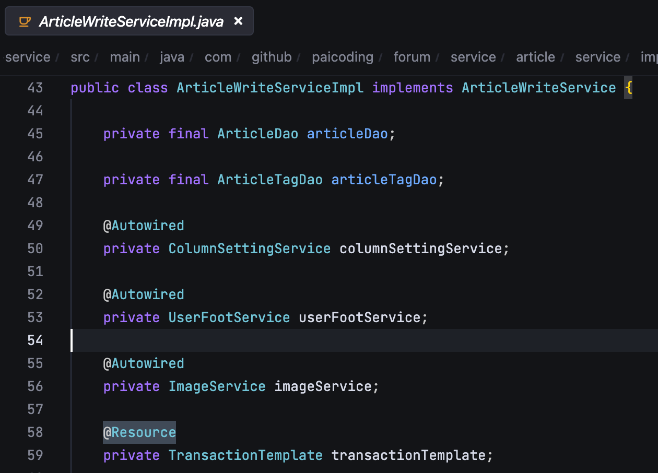Viewport: 658px width, 473px height.
Task: Open the "forum" breadcrumb segment
Action: pyautogui.click(x=412, y=57)
